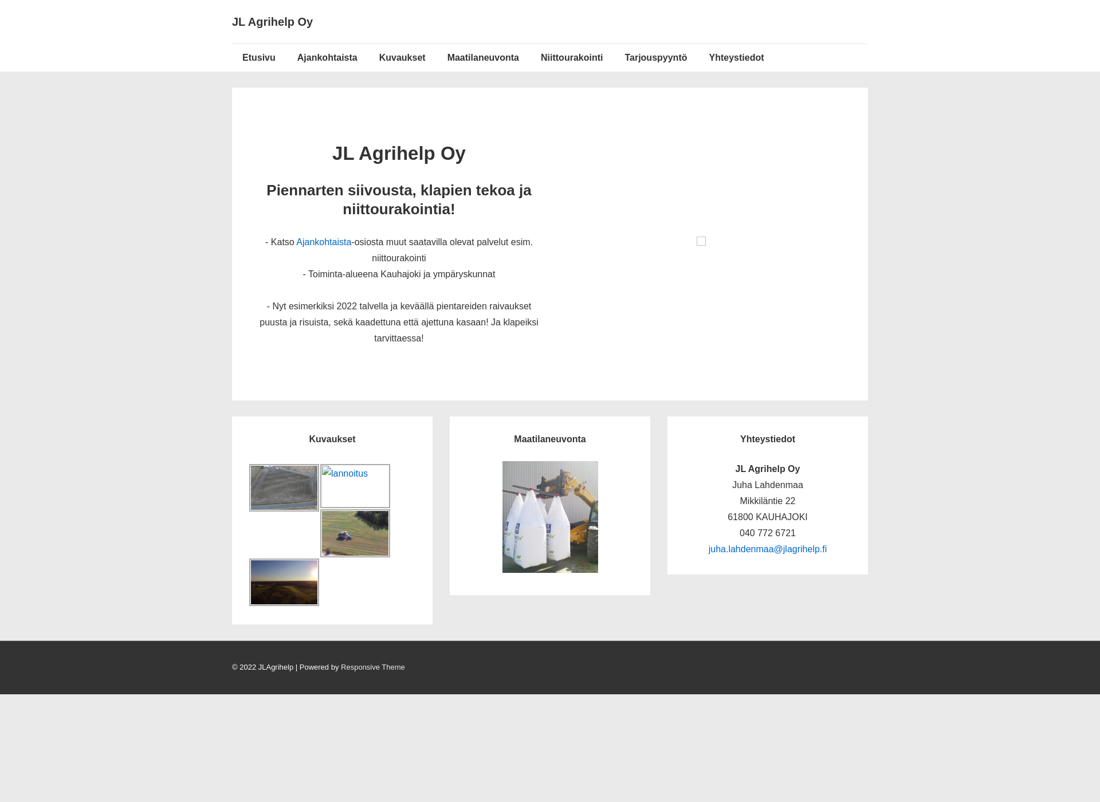Click the text 61800 KAUHAJOKI

click(768, 517)
